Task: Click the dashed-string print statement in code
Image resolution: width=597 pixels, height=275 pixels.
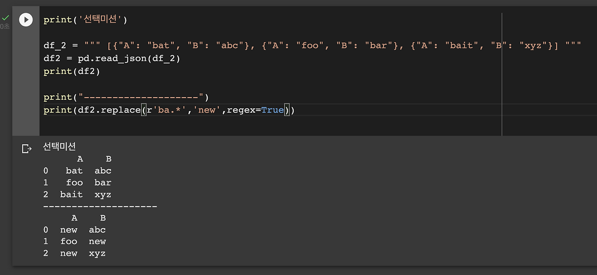Action: click(x=126, y=97)
